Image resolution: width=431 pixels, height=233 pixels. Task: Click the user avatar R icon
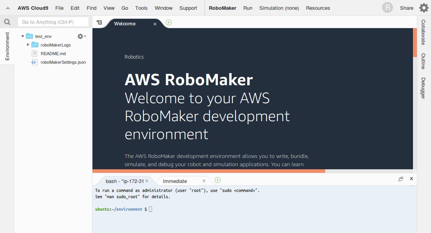pos(387,8)
